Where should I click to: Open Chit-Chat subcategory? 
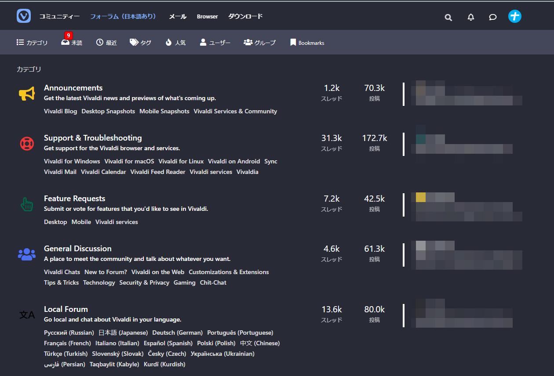213,282
